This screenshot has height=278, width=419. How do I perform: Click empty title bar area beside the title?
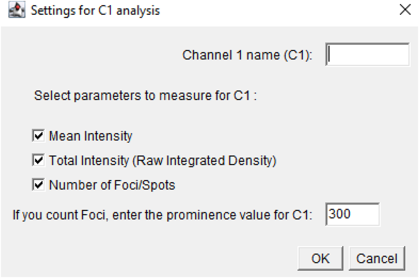tap(258, 11)
